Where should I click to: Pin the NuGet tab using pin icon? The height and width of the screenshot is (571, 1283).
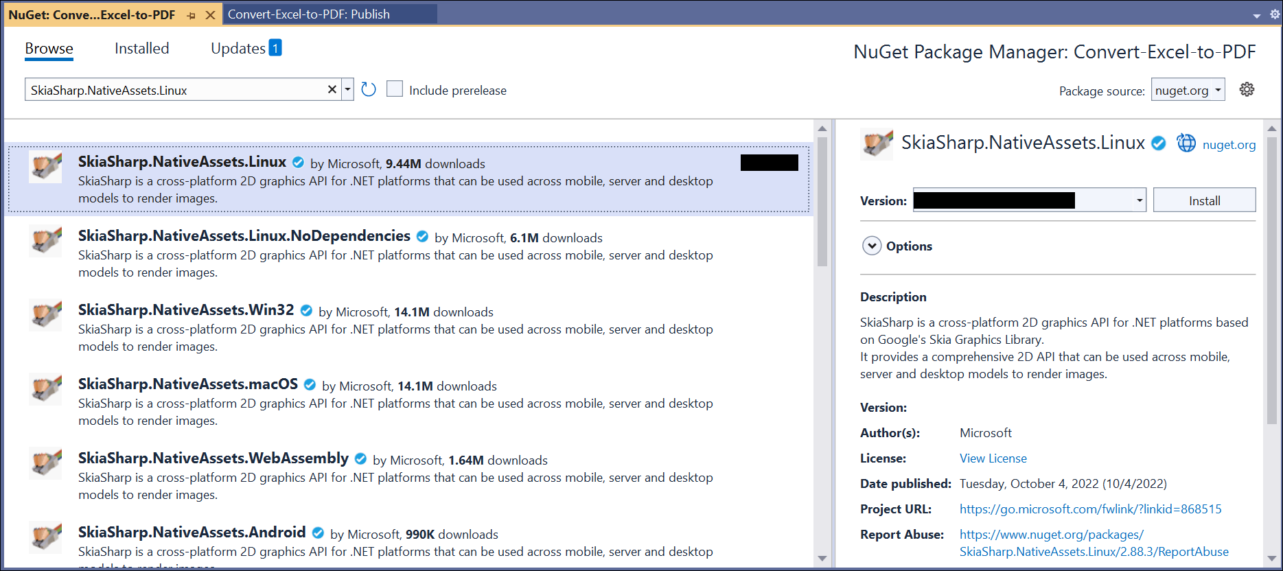(x=192, y=15)
